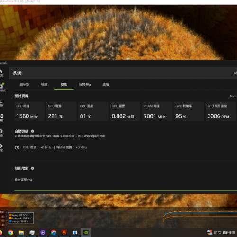Click info icon next to 自動微調
Screen dimensions: 237x237
(x=32, y=131)
